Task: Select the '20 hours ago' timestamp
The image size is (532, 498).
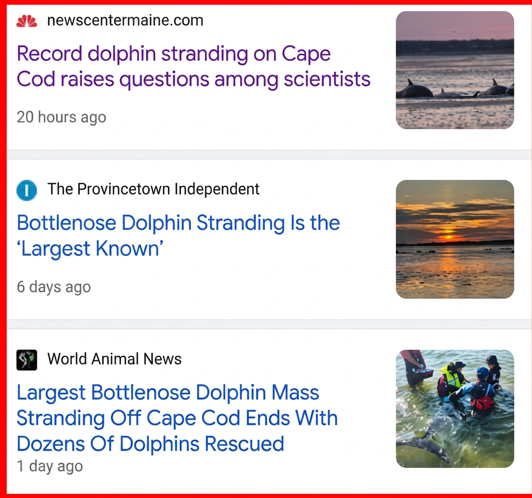Action: tap(61, 117)
